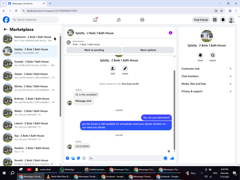This screenshot has height=180, width=240.
Task: Edit chat name with pencil icon
Action: point(125,69)
